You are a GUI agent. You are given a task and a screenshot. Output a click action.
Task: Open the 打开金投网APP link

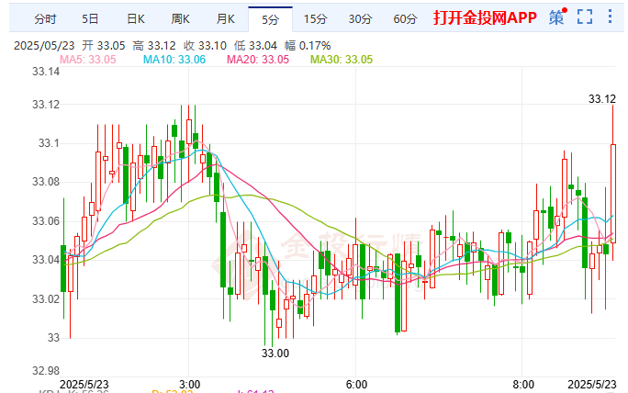tap(485, 18)
